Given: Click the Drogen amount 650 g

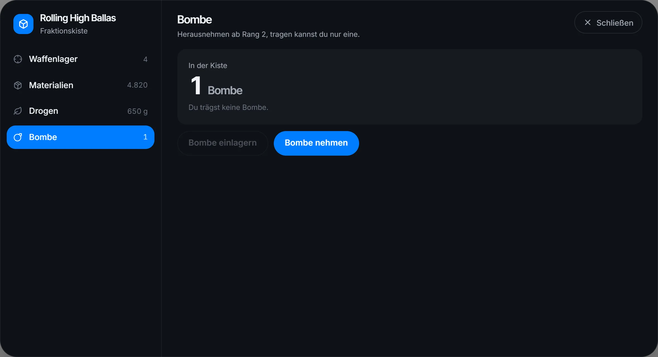Looking at the screenshot, I should tap(137, 111).
